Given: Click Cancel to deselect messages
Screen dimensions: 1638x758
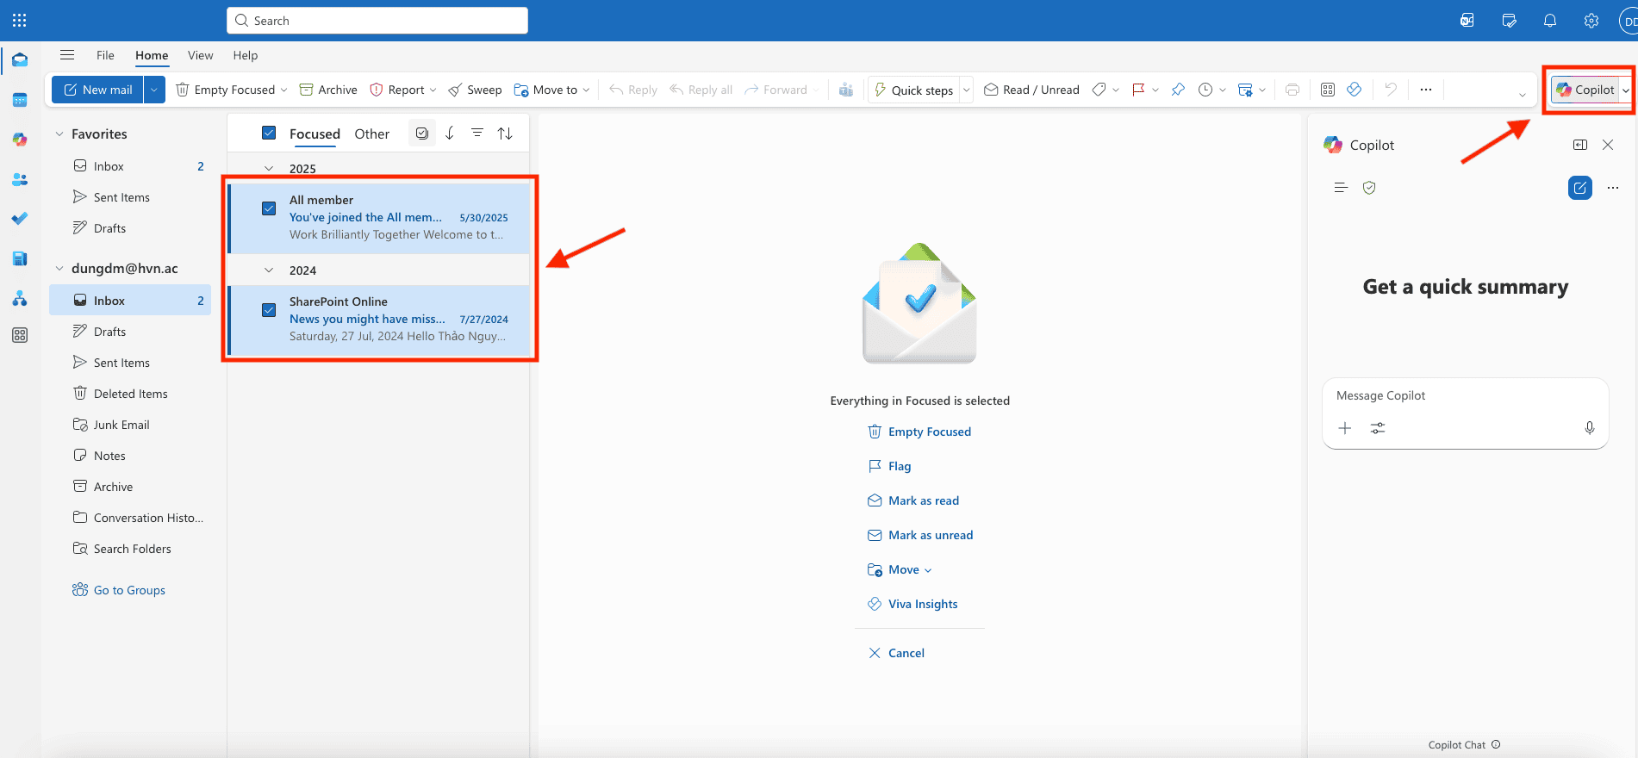Looking at the screenshot, I should 896,653.
